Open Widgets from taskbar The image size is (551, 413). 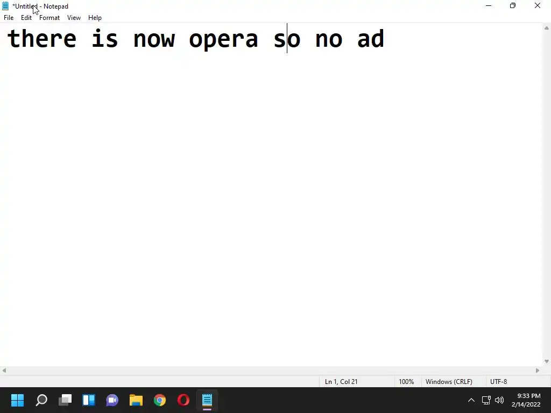pos(89,400)
